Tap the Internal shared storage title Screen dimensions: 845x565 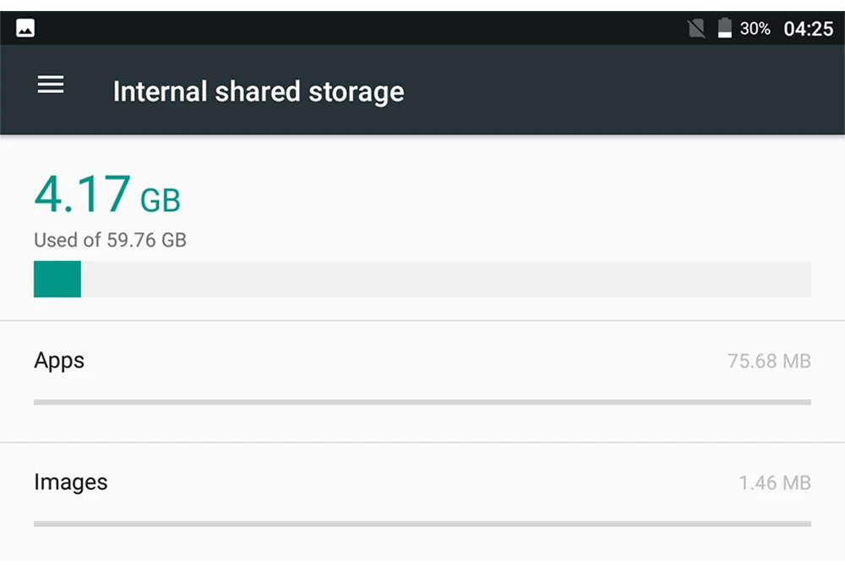(259, 91)
